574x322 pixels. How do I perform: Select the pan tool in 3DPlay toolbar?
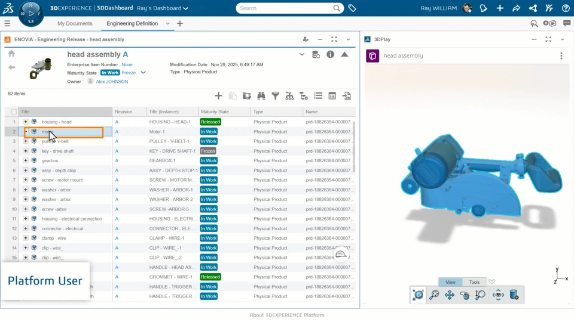click(450, 295)
